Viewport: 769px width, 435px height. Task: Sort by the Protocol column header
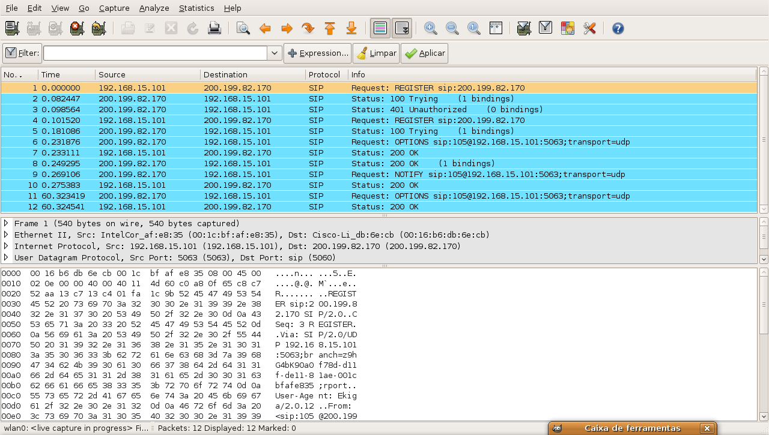(x=327, y=75)
